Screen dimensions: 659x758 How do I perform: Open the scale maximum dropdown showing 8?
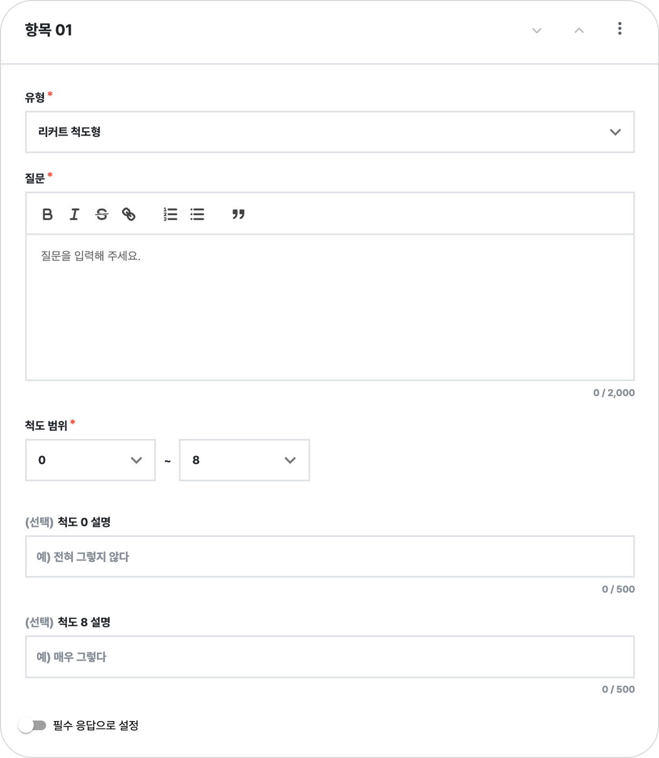click(244, 460)
